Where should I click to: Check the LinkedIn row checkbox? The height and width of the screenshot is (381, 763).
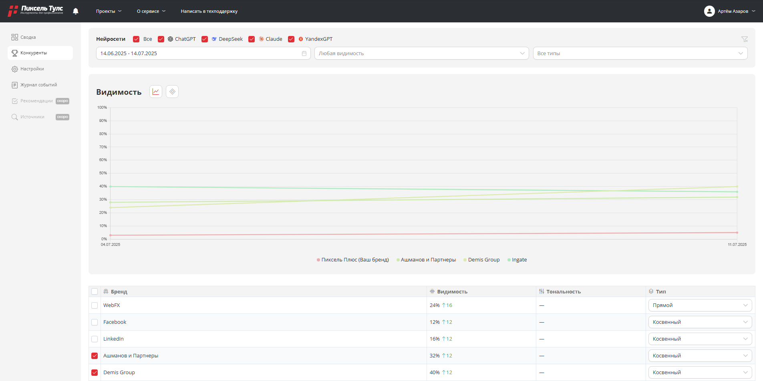click(95, 339)
